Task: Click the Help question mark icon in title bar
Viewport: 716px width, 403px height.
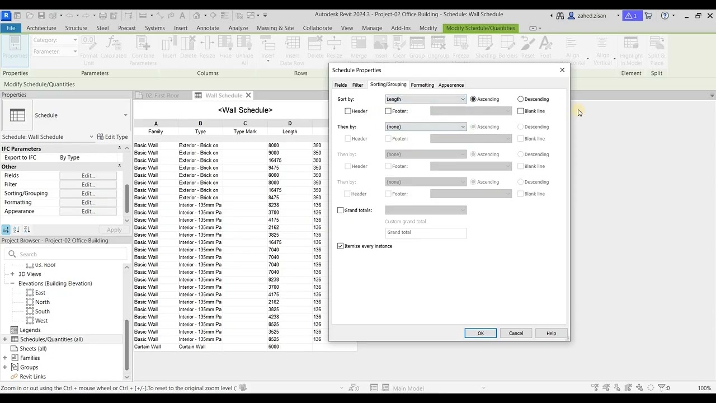Action: [665, 15]
